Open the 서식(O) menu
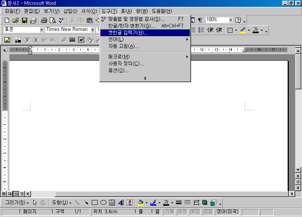 pos(89,11)
